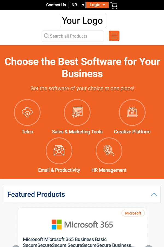Click the Featured Products heading
Image resolution: width=164 pixels, height=247 pixels.
pos(36,194)
